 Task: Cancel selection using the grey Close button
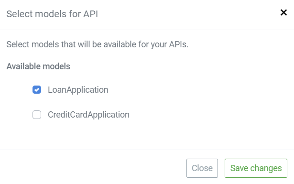202,168
